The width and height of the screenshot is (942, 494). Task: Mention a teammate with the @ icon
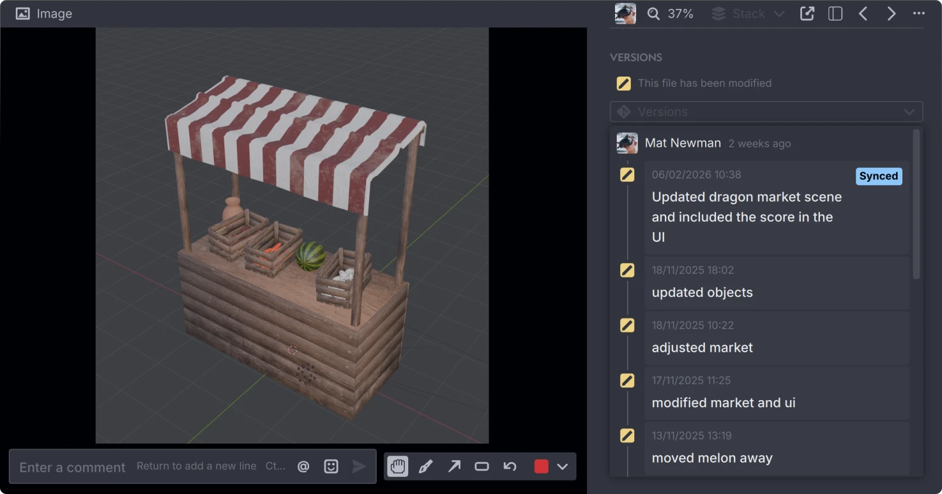[x=303, y=466]
